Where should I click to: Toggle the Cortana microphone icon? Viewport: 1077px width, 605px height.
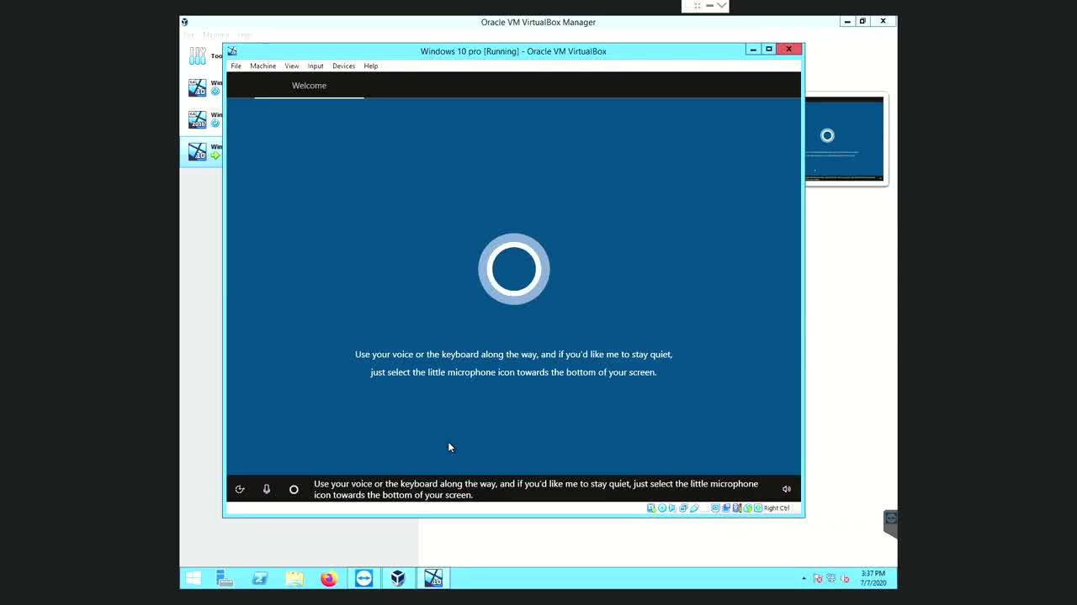(x=267, y=489)
